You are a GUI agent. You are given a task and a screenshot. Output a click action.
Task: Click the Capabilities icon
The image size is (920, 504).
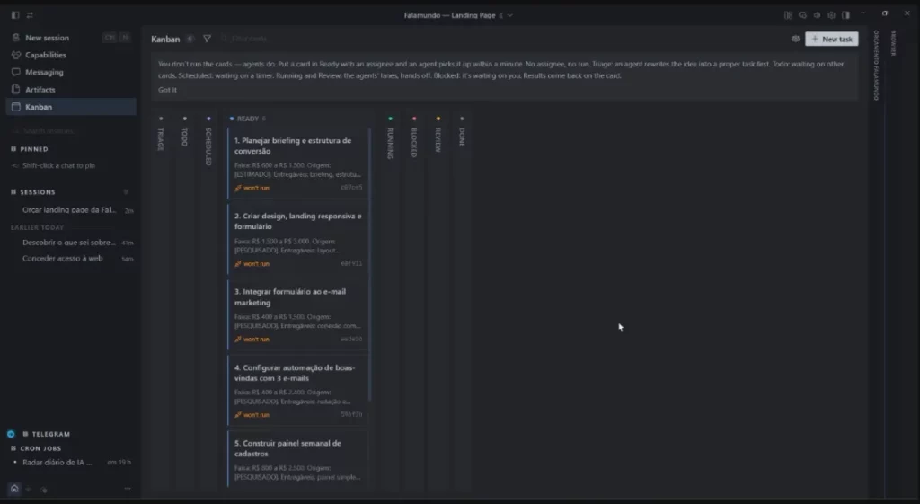(16, 55)
